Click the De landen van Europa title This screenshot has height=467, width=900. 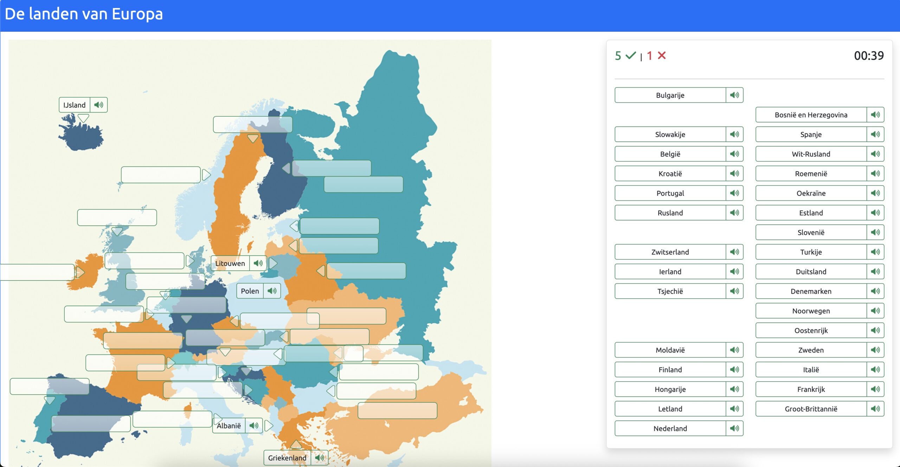[x=84, y=14]
